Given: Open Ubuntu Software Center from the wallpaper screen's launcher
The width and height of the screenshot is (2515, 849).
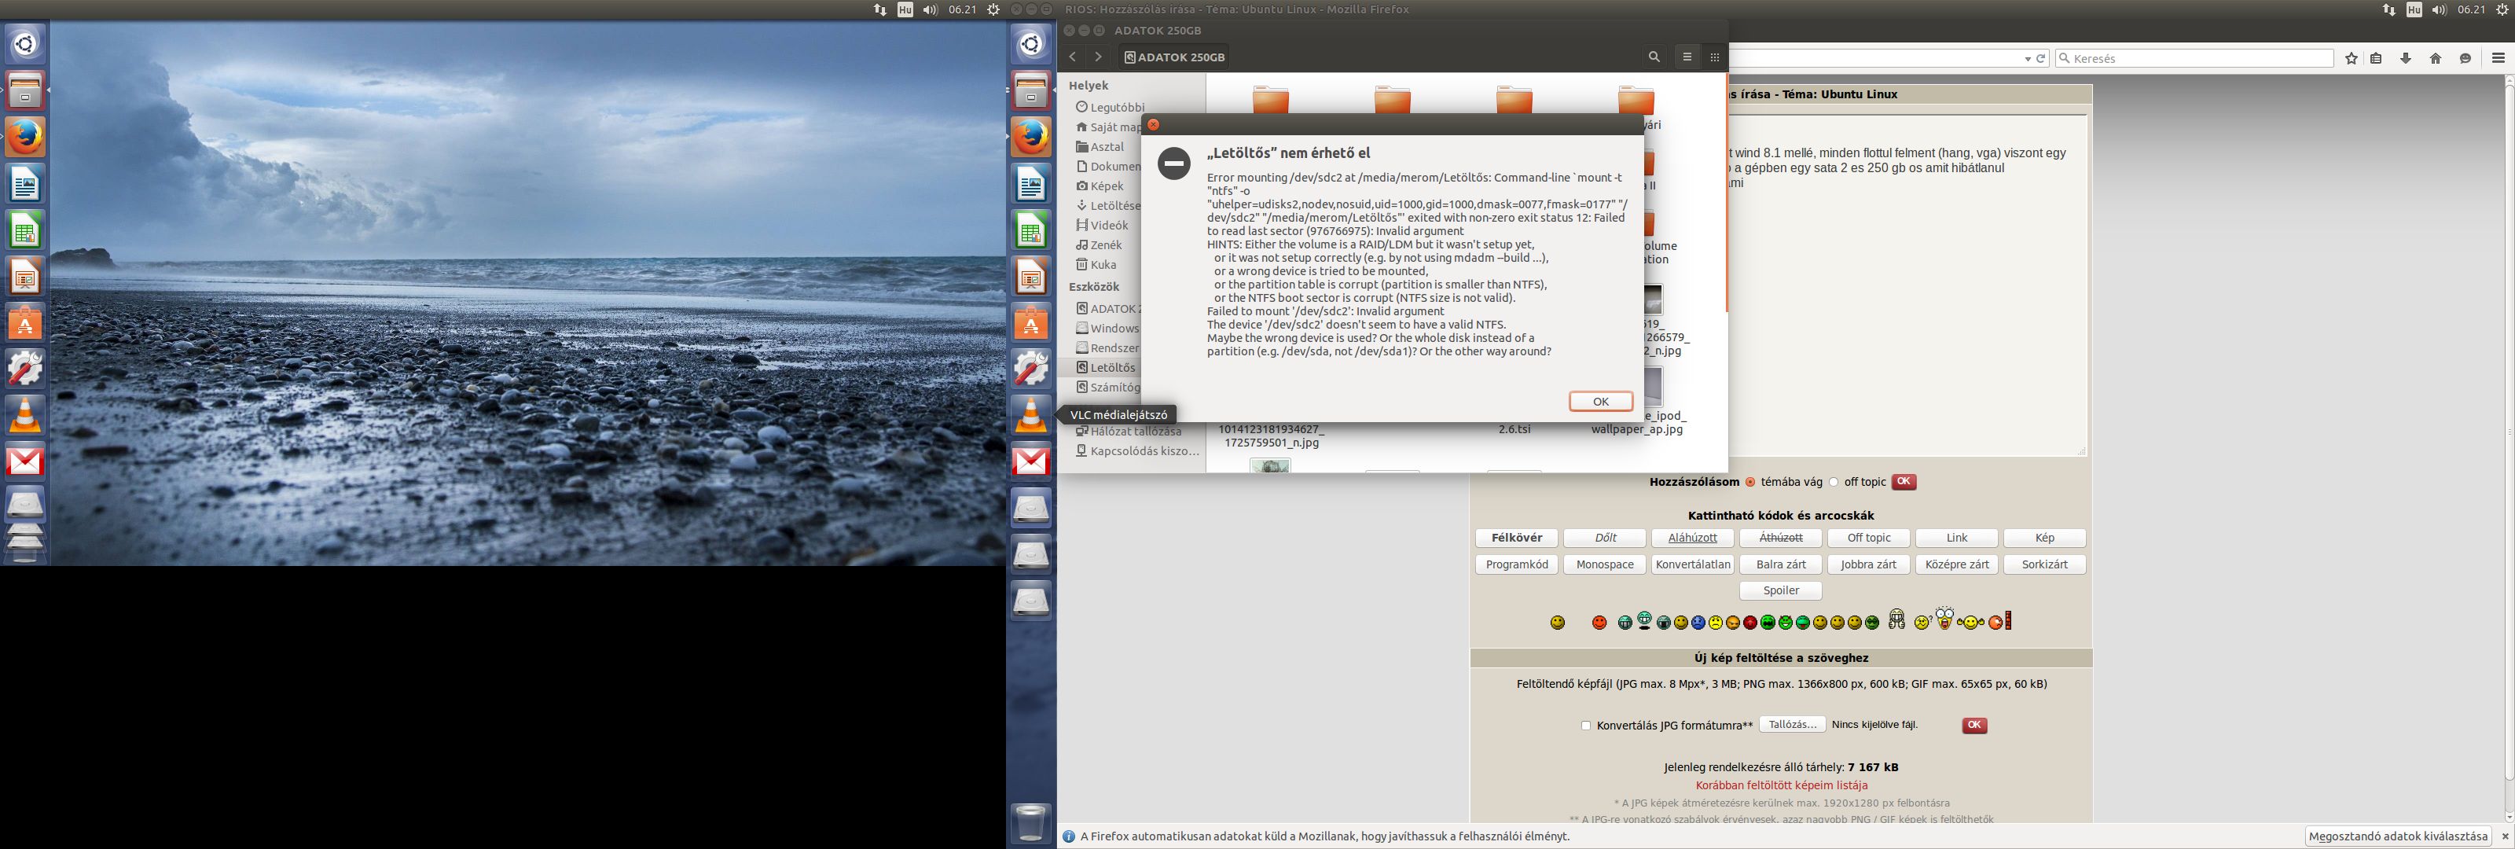Looking at the screenshot, I should coord(25,322).
